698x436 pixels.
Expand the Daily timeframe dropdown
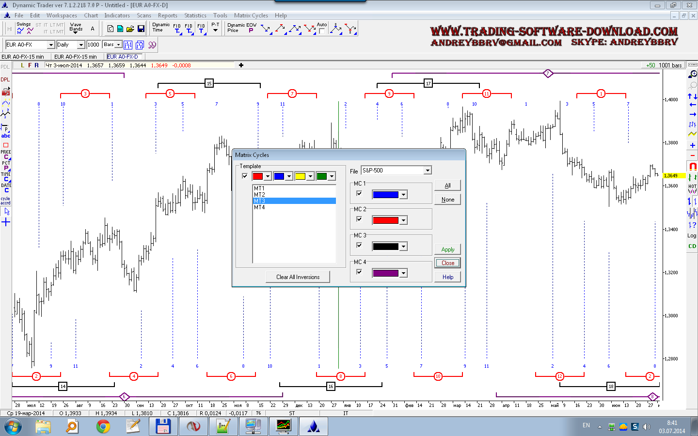(x=81, y=45)
